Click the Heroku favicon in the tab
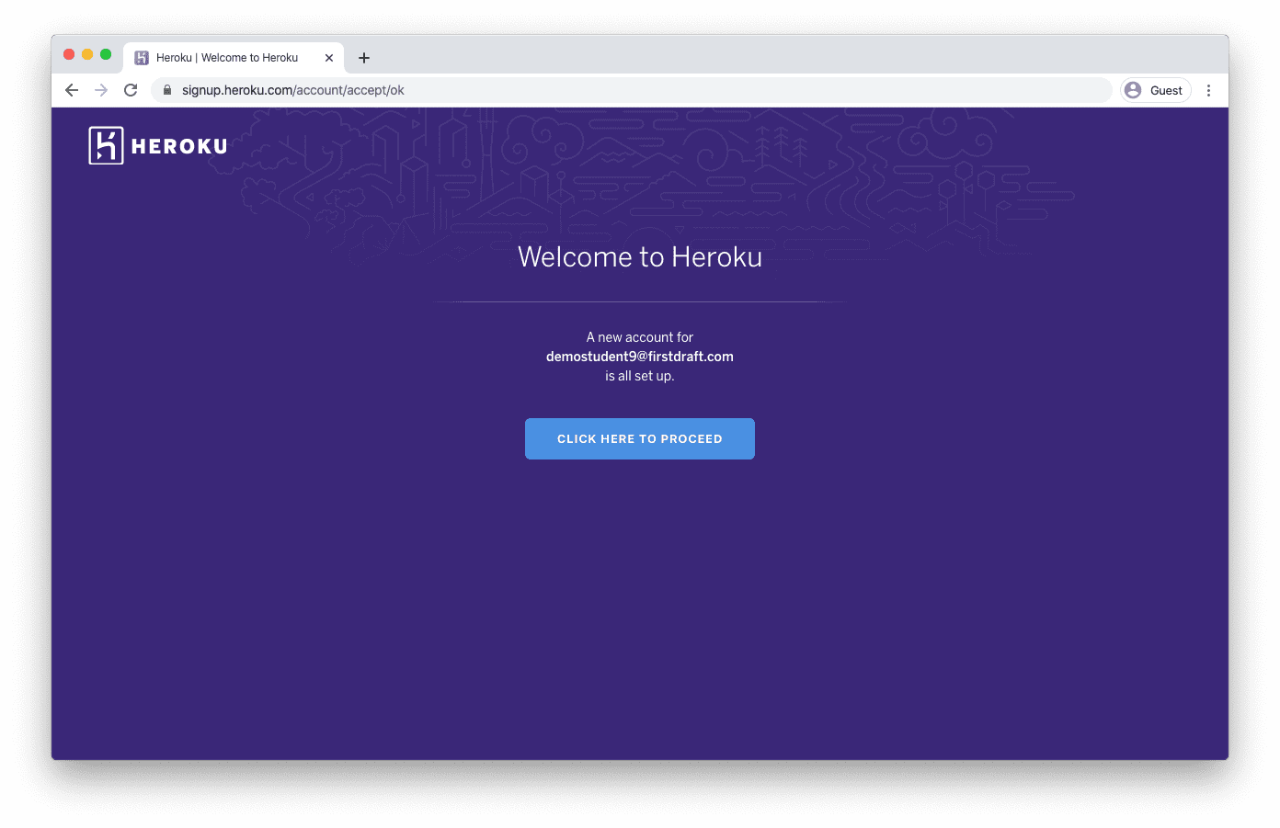This screenshot has width=1280, height=828. point(142,58)
